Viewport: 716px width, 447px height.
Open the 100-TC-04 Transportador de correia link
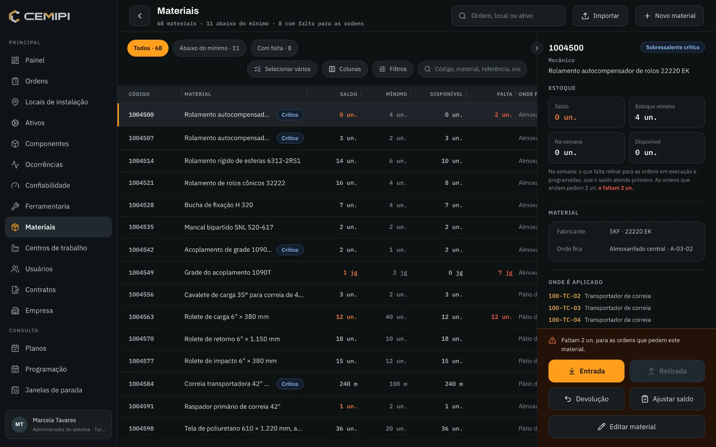tap(600, 320)
